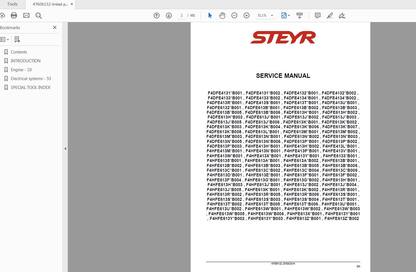Image resolution: width=416 pixels, height=272 pixels.
Task: Select the highlight text pen tool
Action: (x=330, y=16)
